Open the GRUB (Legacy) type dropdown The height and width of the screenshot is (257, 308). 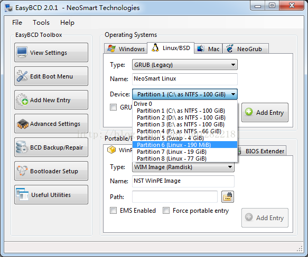tap(185, 65)
